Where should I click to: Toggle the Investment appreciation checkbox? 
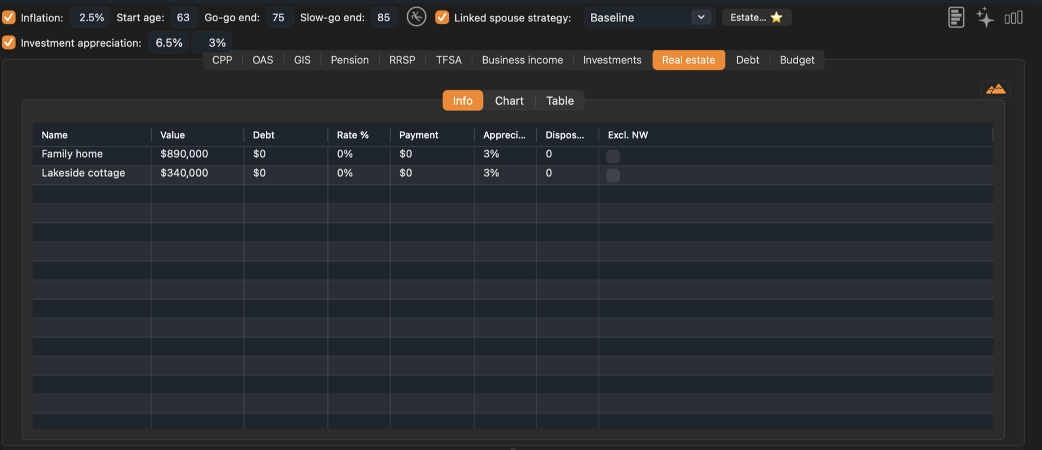click(9, 43)
